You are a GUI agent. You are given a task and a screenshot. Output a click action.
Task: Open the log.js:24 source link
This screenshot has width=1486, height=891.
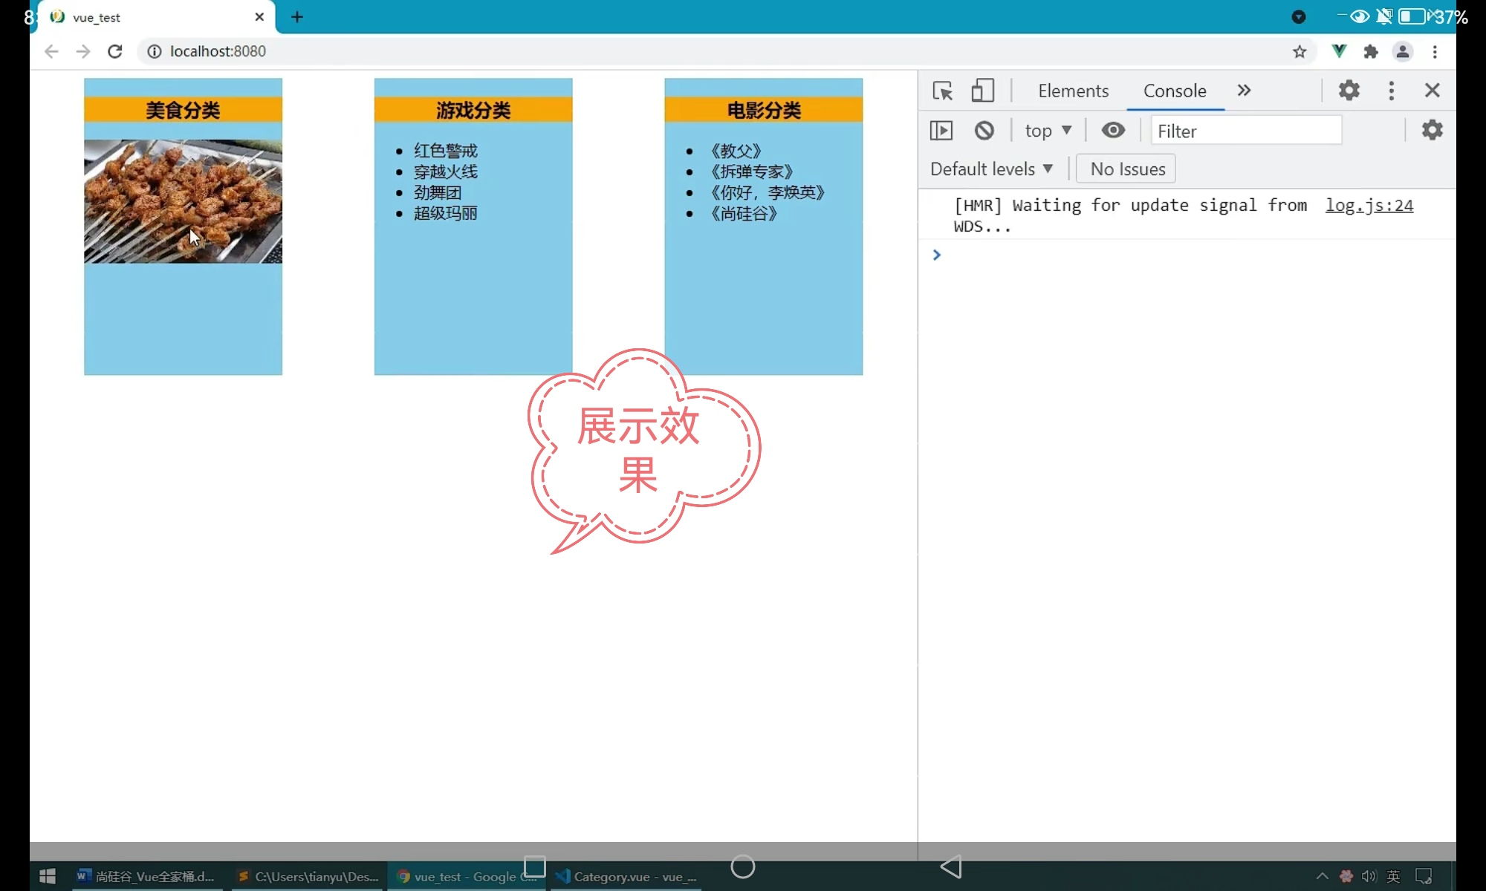point(1369,206)
